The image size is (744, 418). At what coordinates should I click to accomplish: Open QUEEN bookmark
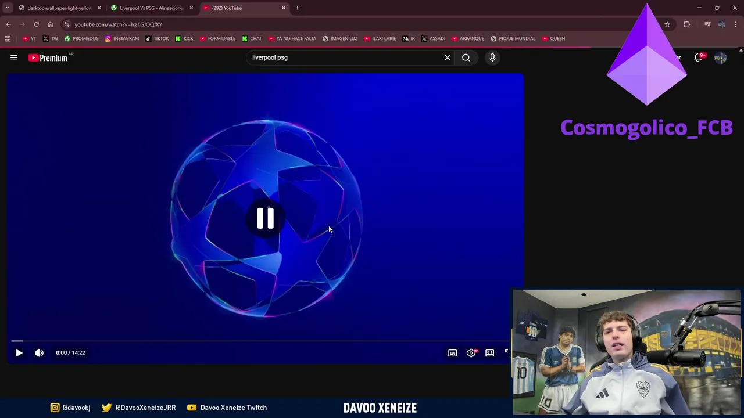tap(553, 38)
